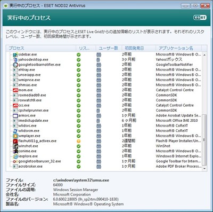Click the 2週間前 date for flashutil11g_activex.exe
The width and height of the screenshot is (213, 212).
128,141
